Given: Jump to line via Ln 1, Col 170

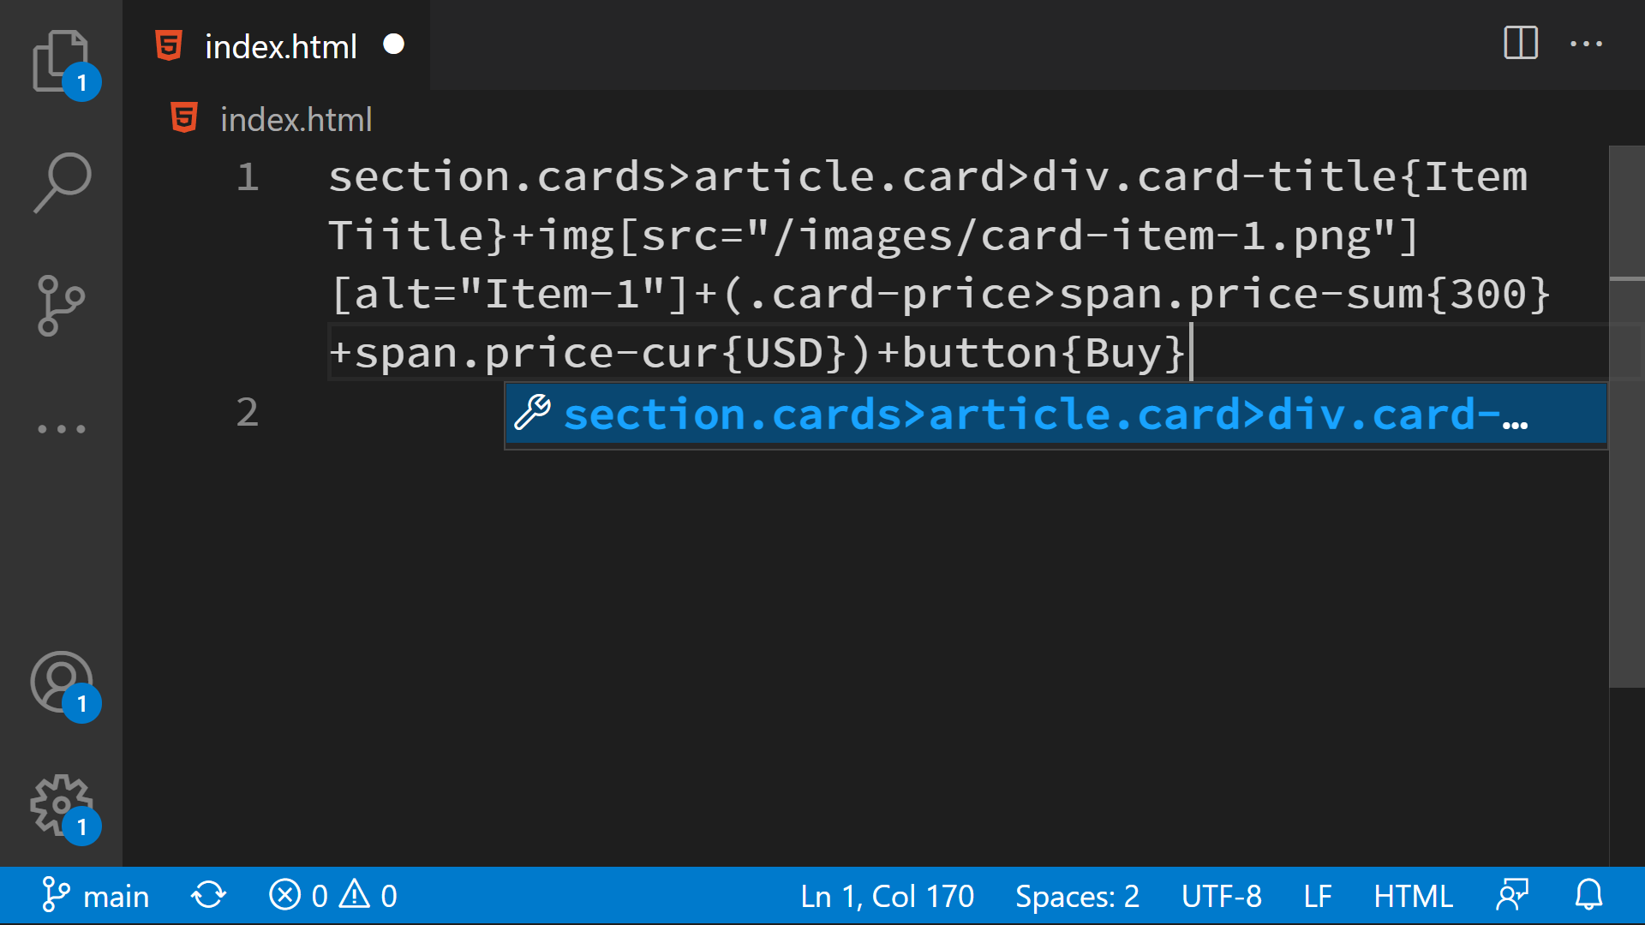Looking at the screenshot, I should tap(887, 896).
